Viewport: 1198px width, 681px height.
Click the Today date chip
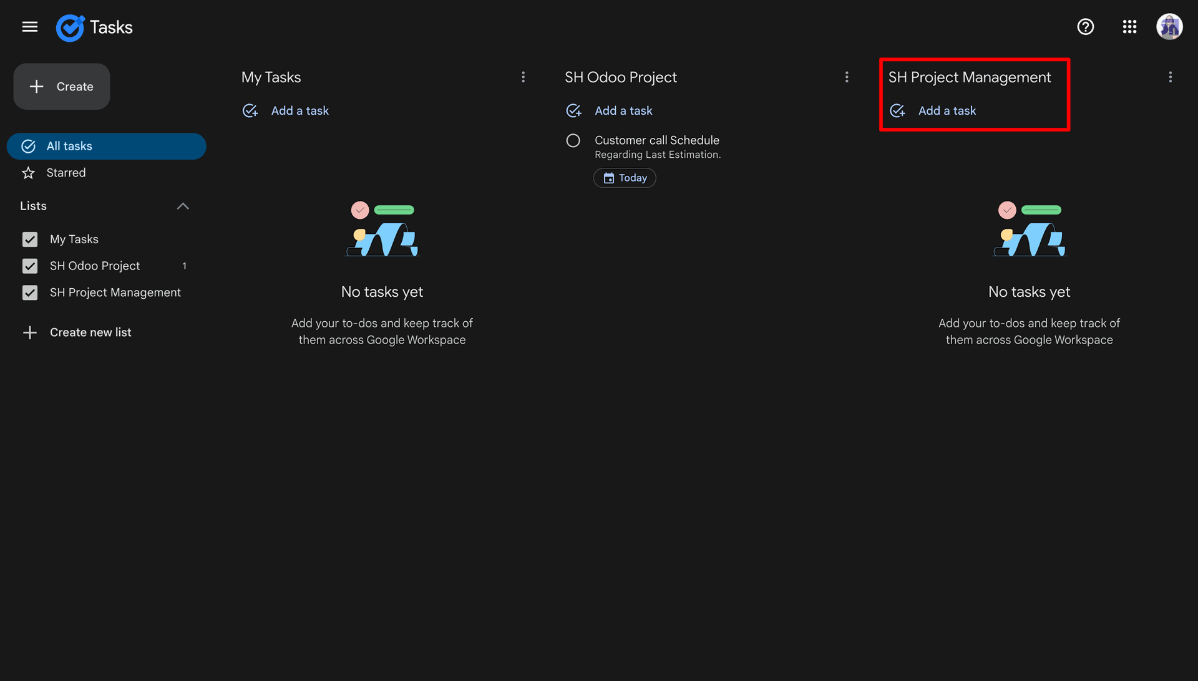625,178
